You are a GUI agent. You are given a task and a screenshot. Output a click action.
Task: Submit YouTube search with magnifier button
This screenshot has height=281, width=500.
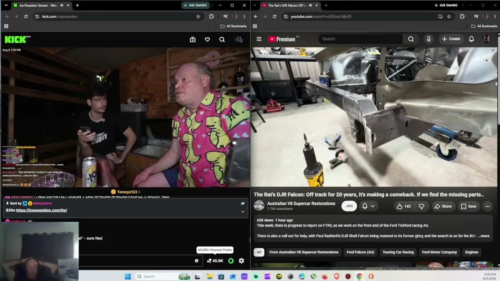(411, 39)
